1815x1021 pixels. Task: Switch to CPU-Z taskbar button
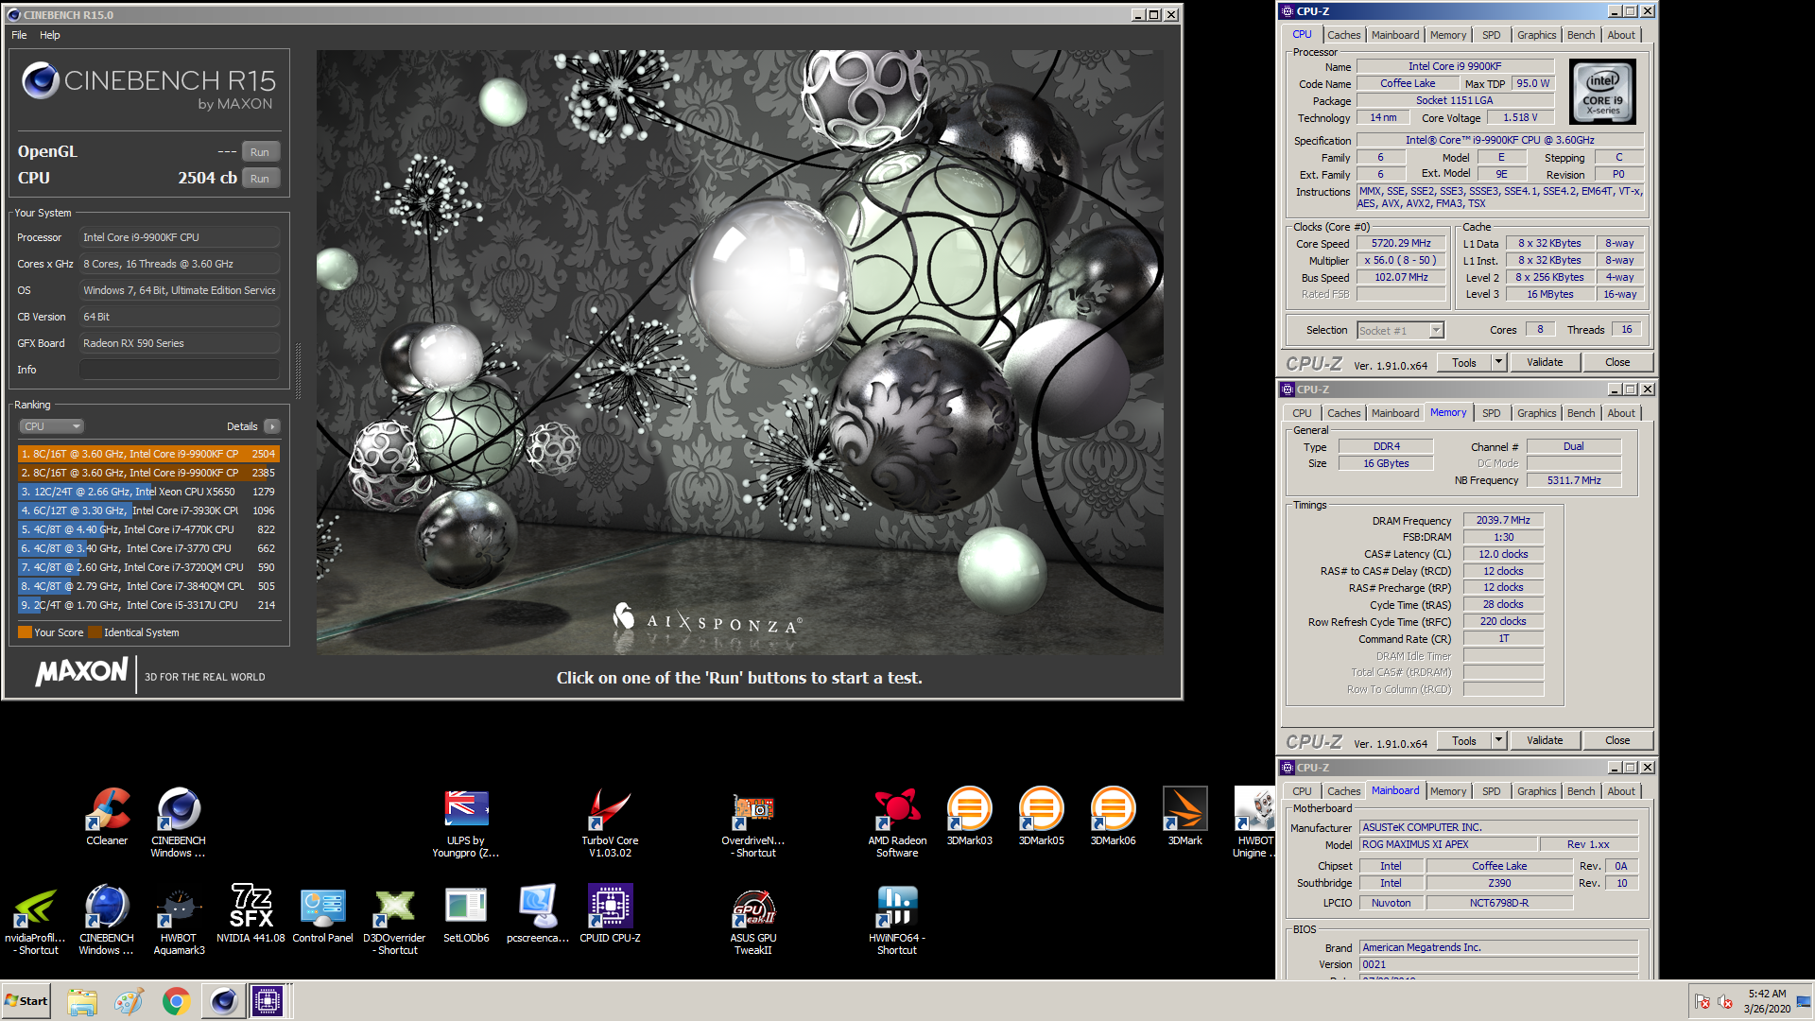pos(268,1001)
